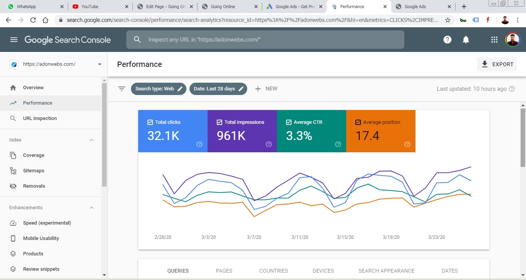Open the property selector dropdown arrow
The width and height of the screenshot is (526, 280).
(100, 65)
